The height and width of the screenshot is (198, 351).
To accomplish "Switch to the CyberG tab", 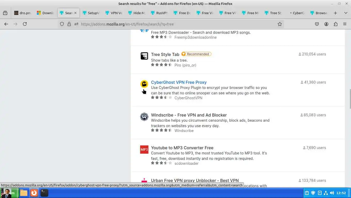I will (296, 13).
